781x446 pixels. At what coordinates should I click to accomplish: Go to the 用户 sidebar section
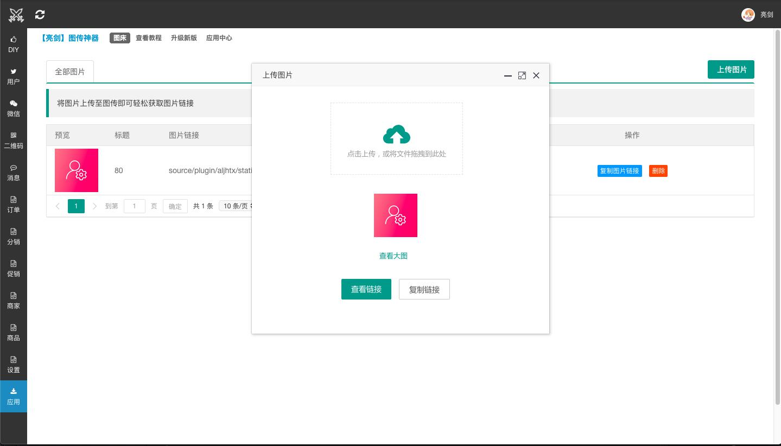coord(14,77)
